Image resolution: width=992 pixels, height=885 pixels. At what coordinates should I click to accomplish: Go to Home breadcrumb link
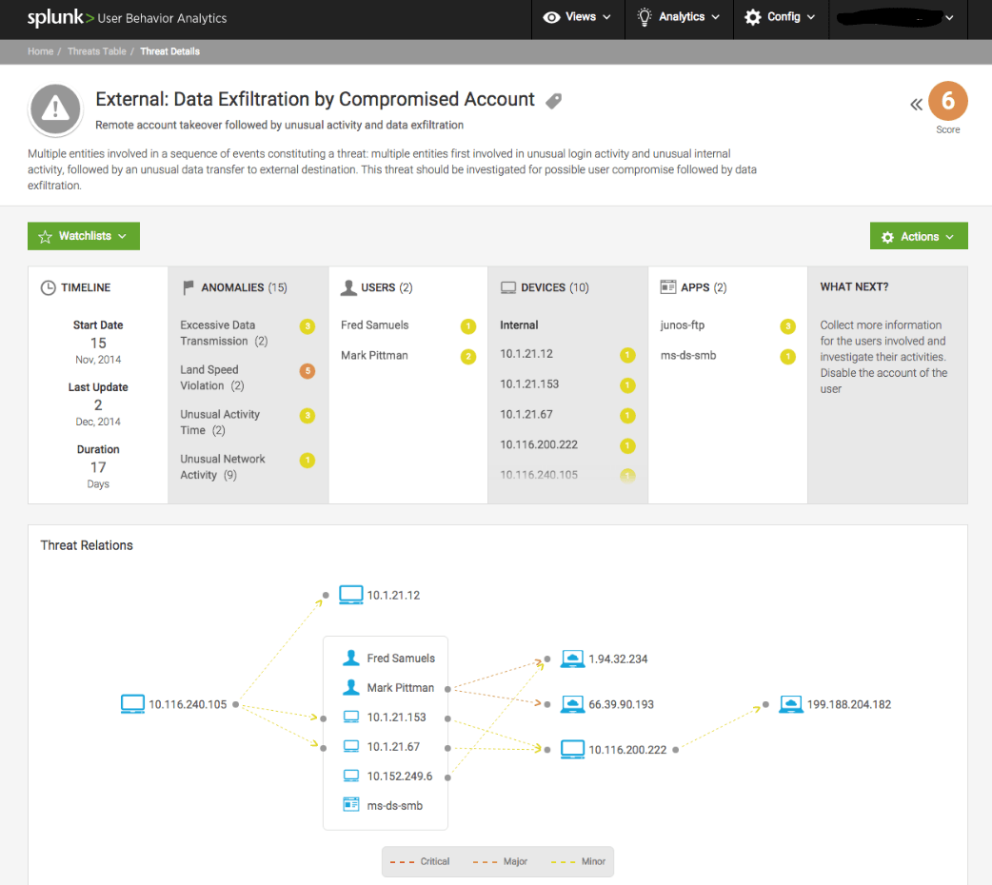click(x=41, y=51)
